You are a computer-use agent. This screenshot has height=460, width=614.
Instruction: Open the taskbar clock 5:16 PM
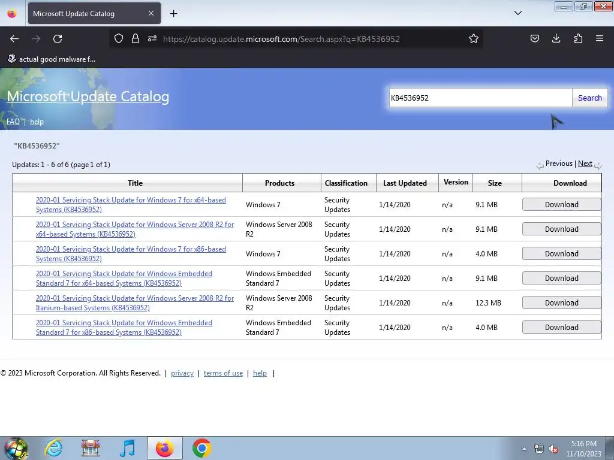tap(583, 448)
